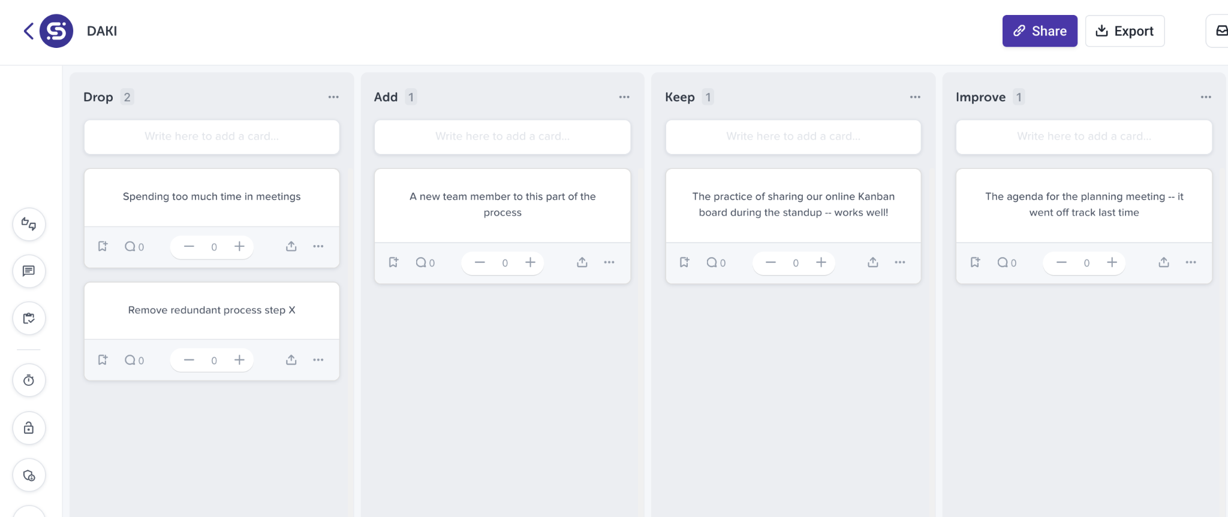Select the voting icon in the left sidebar
This screenshot has width=1228, height=517.
[x=29, y=224]
